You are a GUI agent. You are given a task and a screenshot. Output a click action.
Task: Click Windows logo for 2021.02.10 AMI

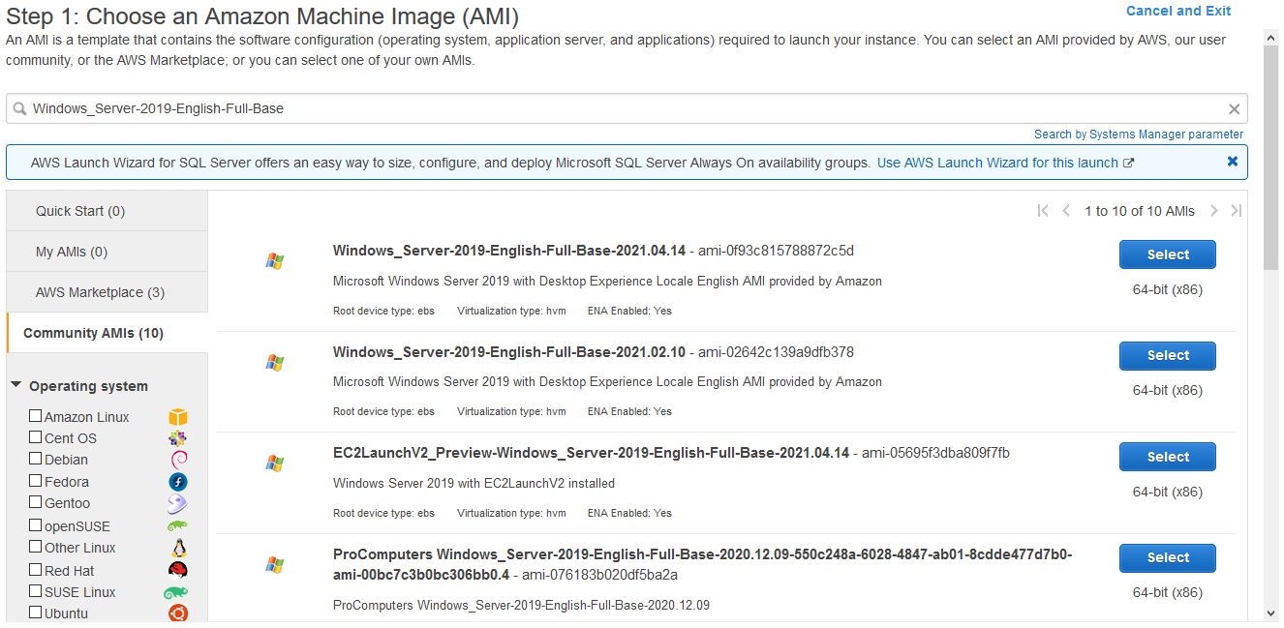pos(275,363)
